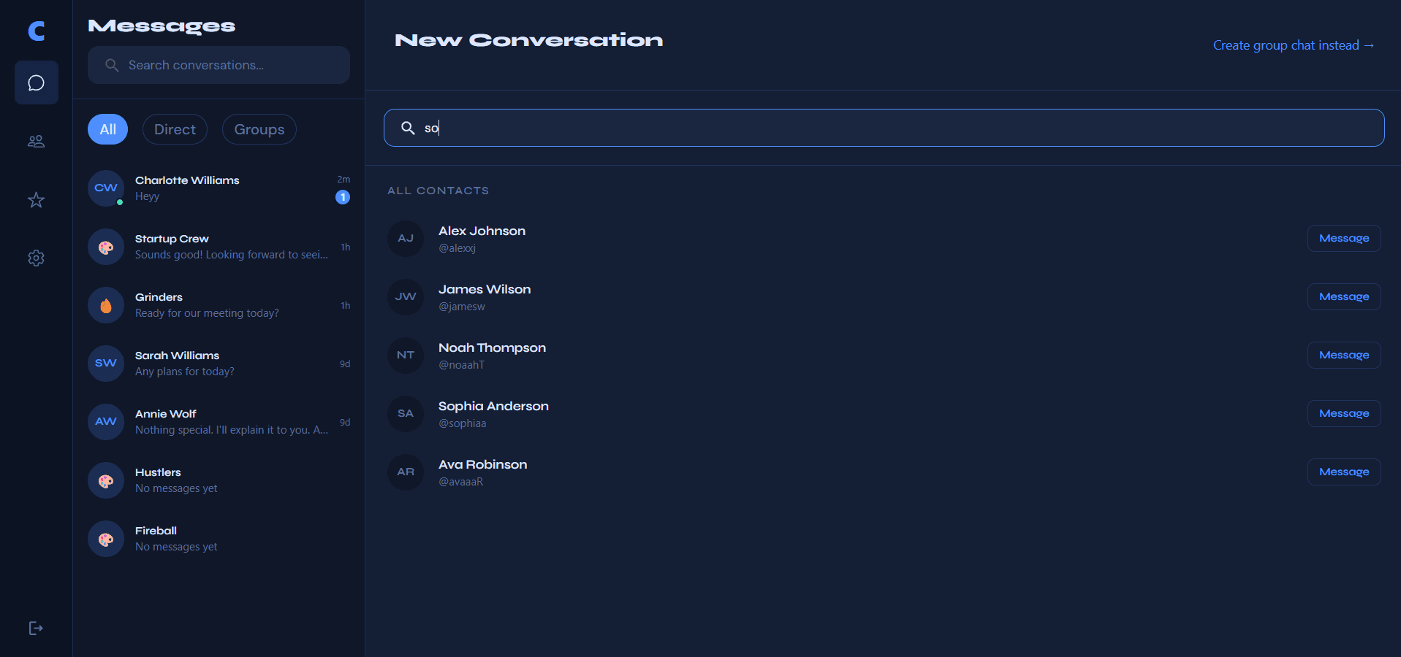1401x657 pixels.
Task: Click "Any plans for today?" preview
Action: coord(185,372)
